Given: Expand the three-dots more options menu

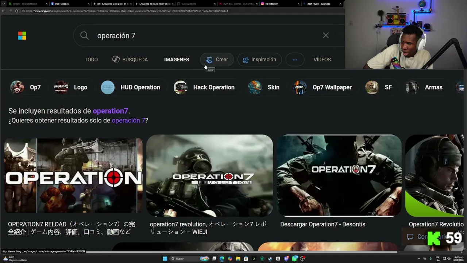Looking at the screenshot, I should point(295,60).
